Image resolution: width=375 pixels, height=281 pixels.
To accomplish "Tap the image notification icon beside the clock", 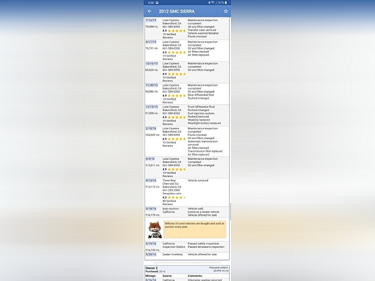I will (157, 3).
